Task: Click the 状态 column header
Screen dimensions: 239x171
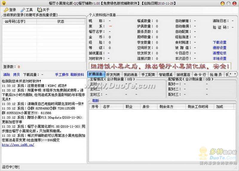Action: click(61, 21)
